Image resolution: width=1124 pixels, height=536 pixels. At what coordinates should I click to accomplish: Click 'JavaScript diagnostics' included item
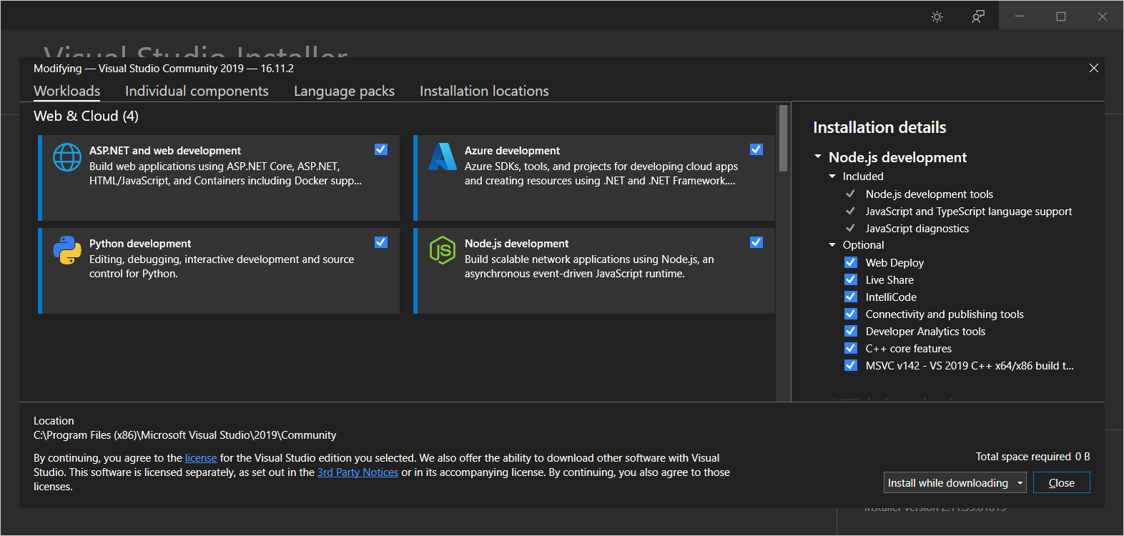pyautogui.click(x=917, y=229)
